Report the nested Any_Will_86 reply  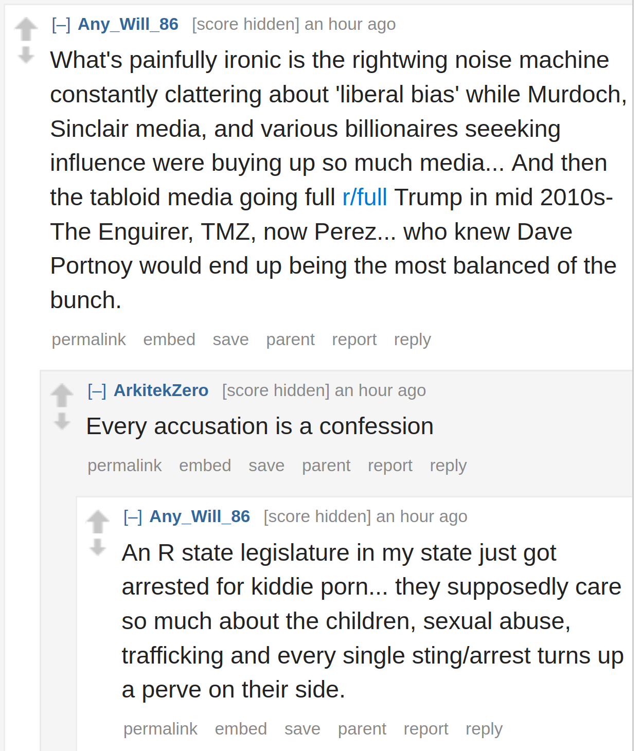pos(426,729)
